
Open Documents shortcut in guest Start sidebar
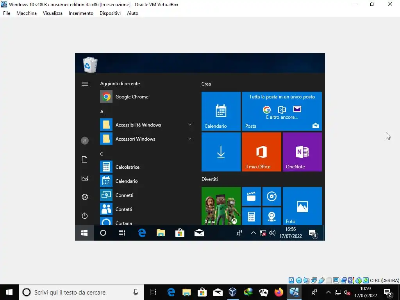coord(85,159)
